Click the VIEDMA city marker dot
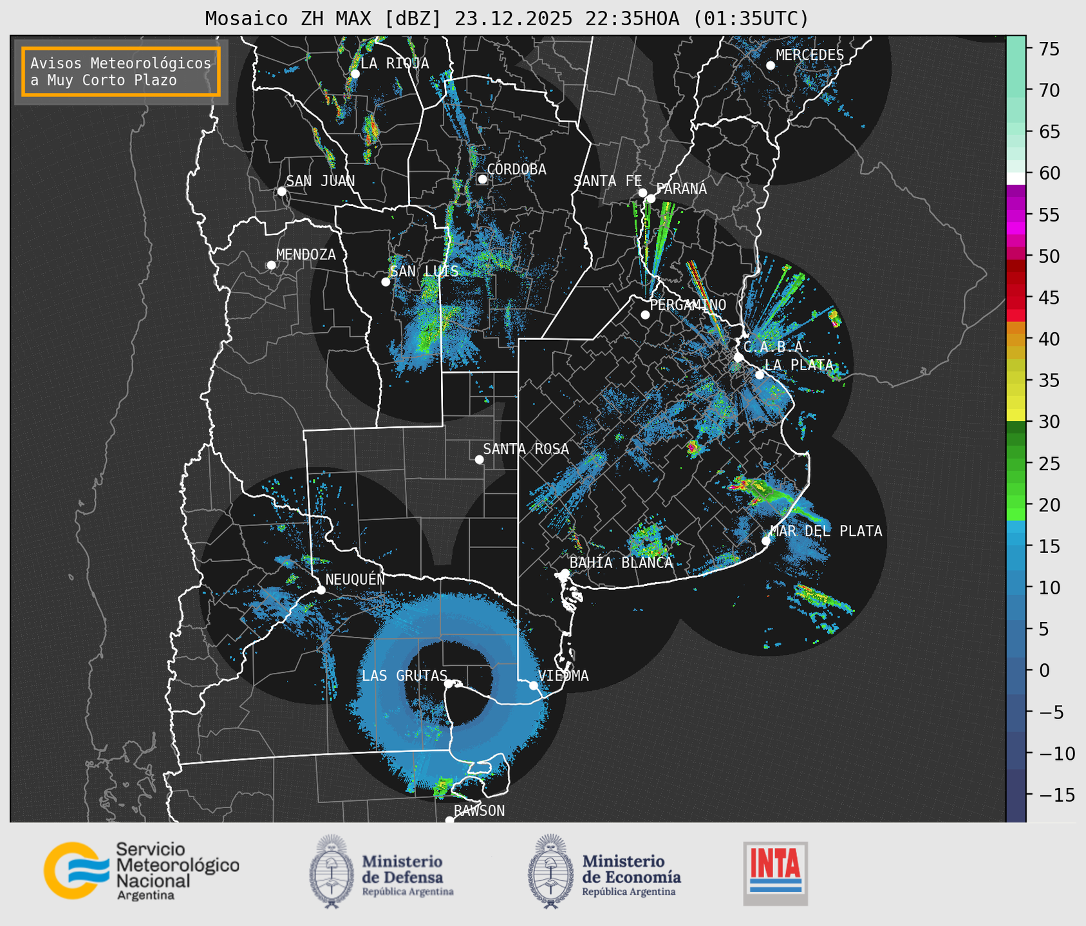The image size is (1086, 926). (x=533, y=685)
